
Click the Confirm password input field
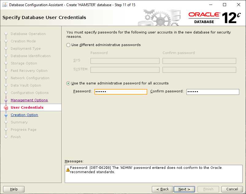(213, 92)
